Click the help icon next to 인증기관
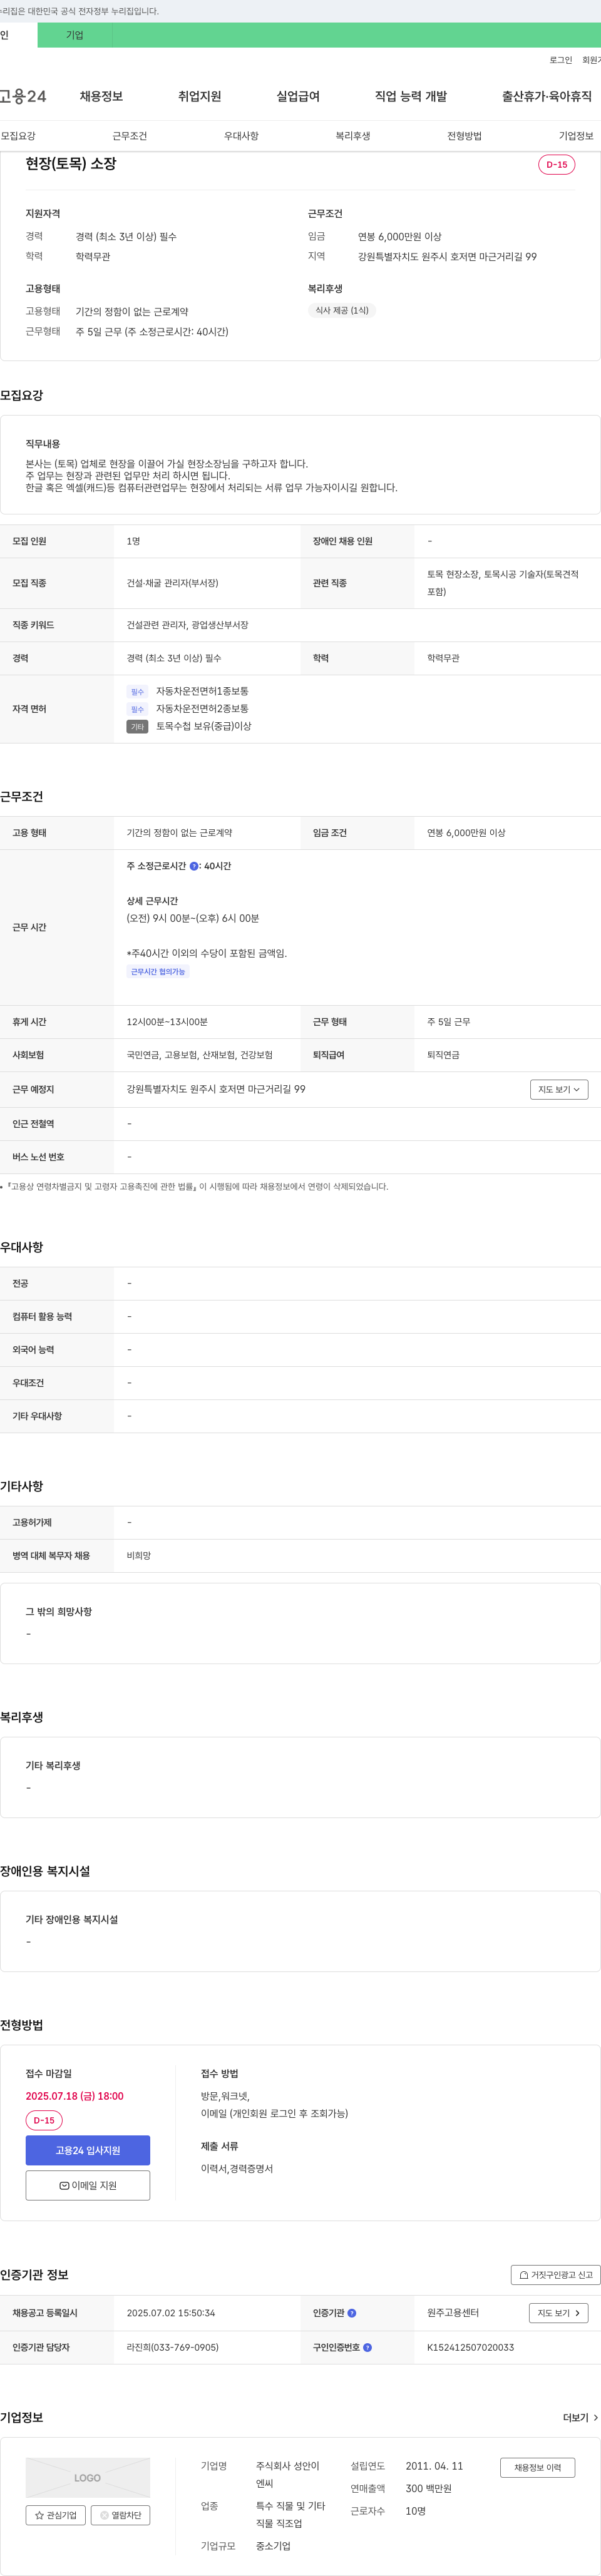Viewport: 601px width, 2576px height. (352, 2313)
